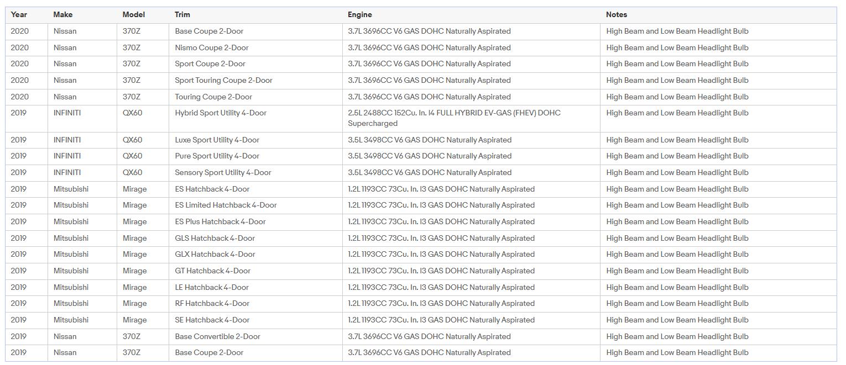
Task: Click the Year column header
Action: (19, 14)
